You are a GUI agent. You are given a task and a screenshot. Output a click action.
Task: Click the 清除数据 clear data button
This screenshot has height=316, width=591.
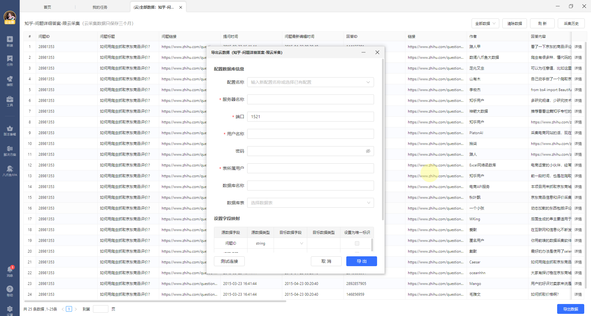515,23
